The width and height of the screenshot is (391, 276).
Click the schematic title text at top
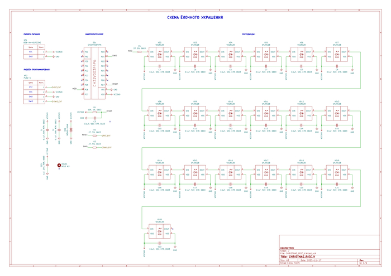pos(195,18)
